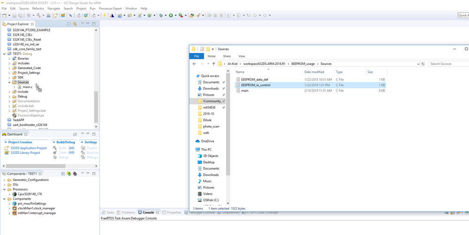Expand the Includes node in TEST1
The height and width of the screenshot is (235, 469).
[x=9, y=63]
